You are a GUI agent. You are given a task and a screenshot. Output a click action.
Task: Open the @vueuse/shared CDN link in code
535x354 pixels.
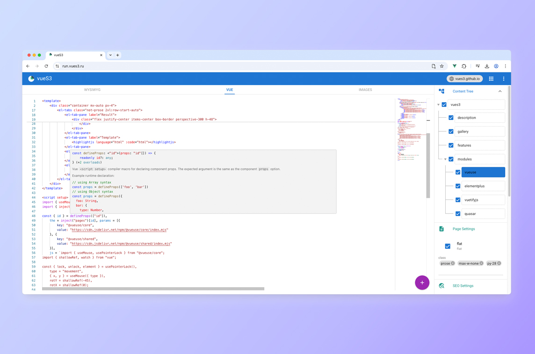point(121,244)
